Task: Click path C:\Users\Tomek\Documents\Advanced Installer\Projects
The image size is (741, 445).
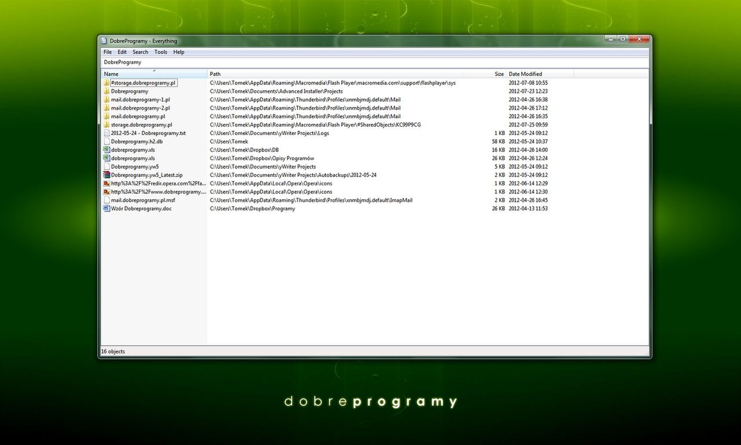Action: [276, 91]
